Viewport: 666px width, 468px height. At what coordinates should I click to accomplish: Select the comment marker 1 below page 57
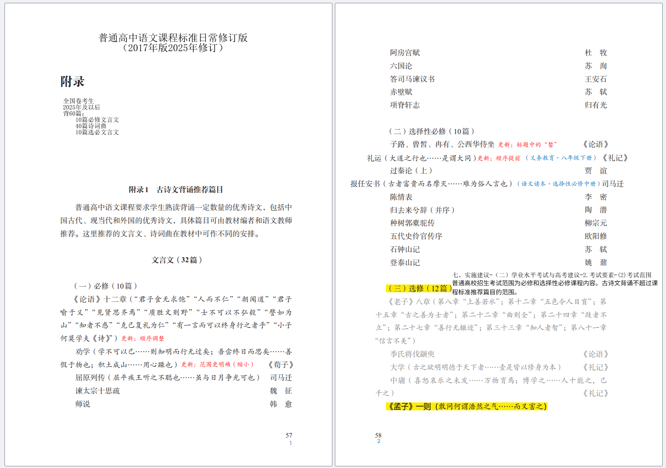point(291,442)
